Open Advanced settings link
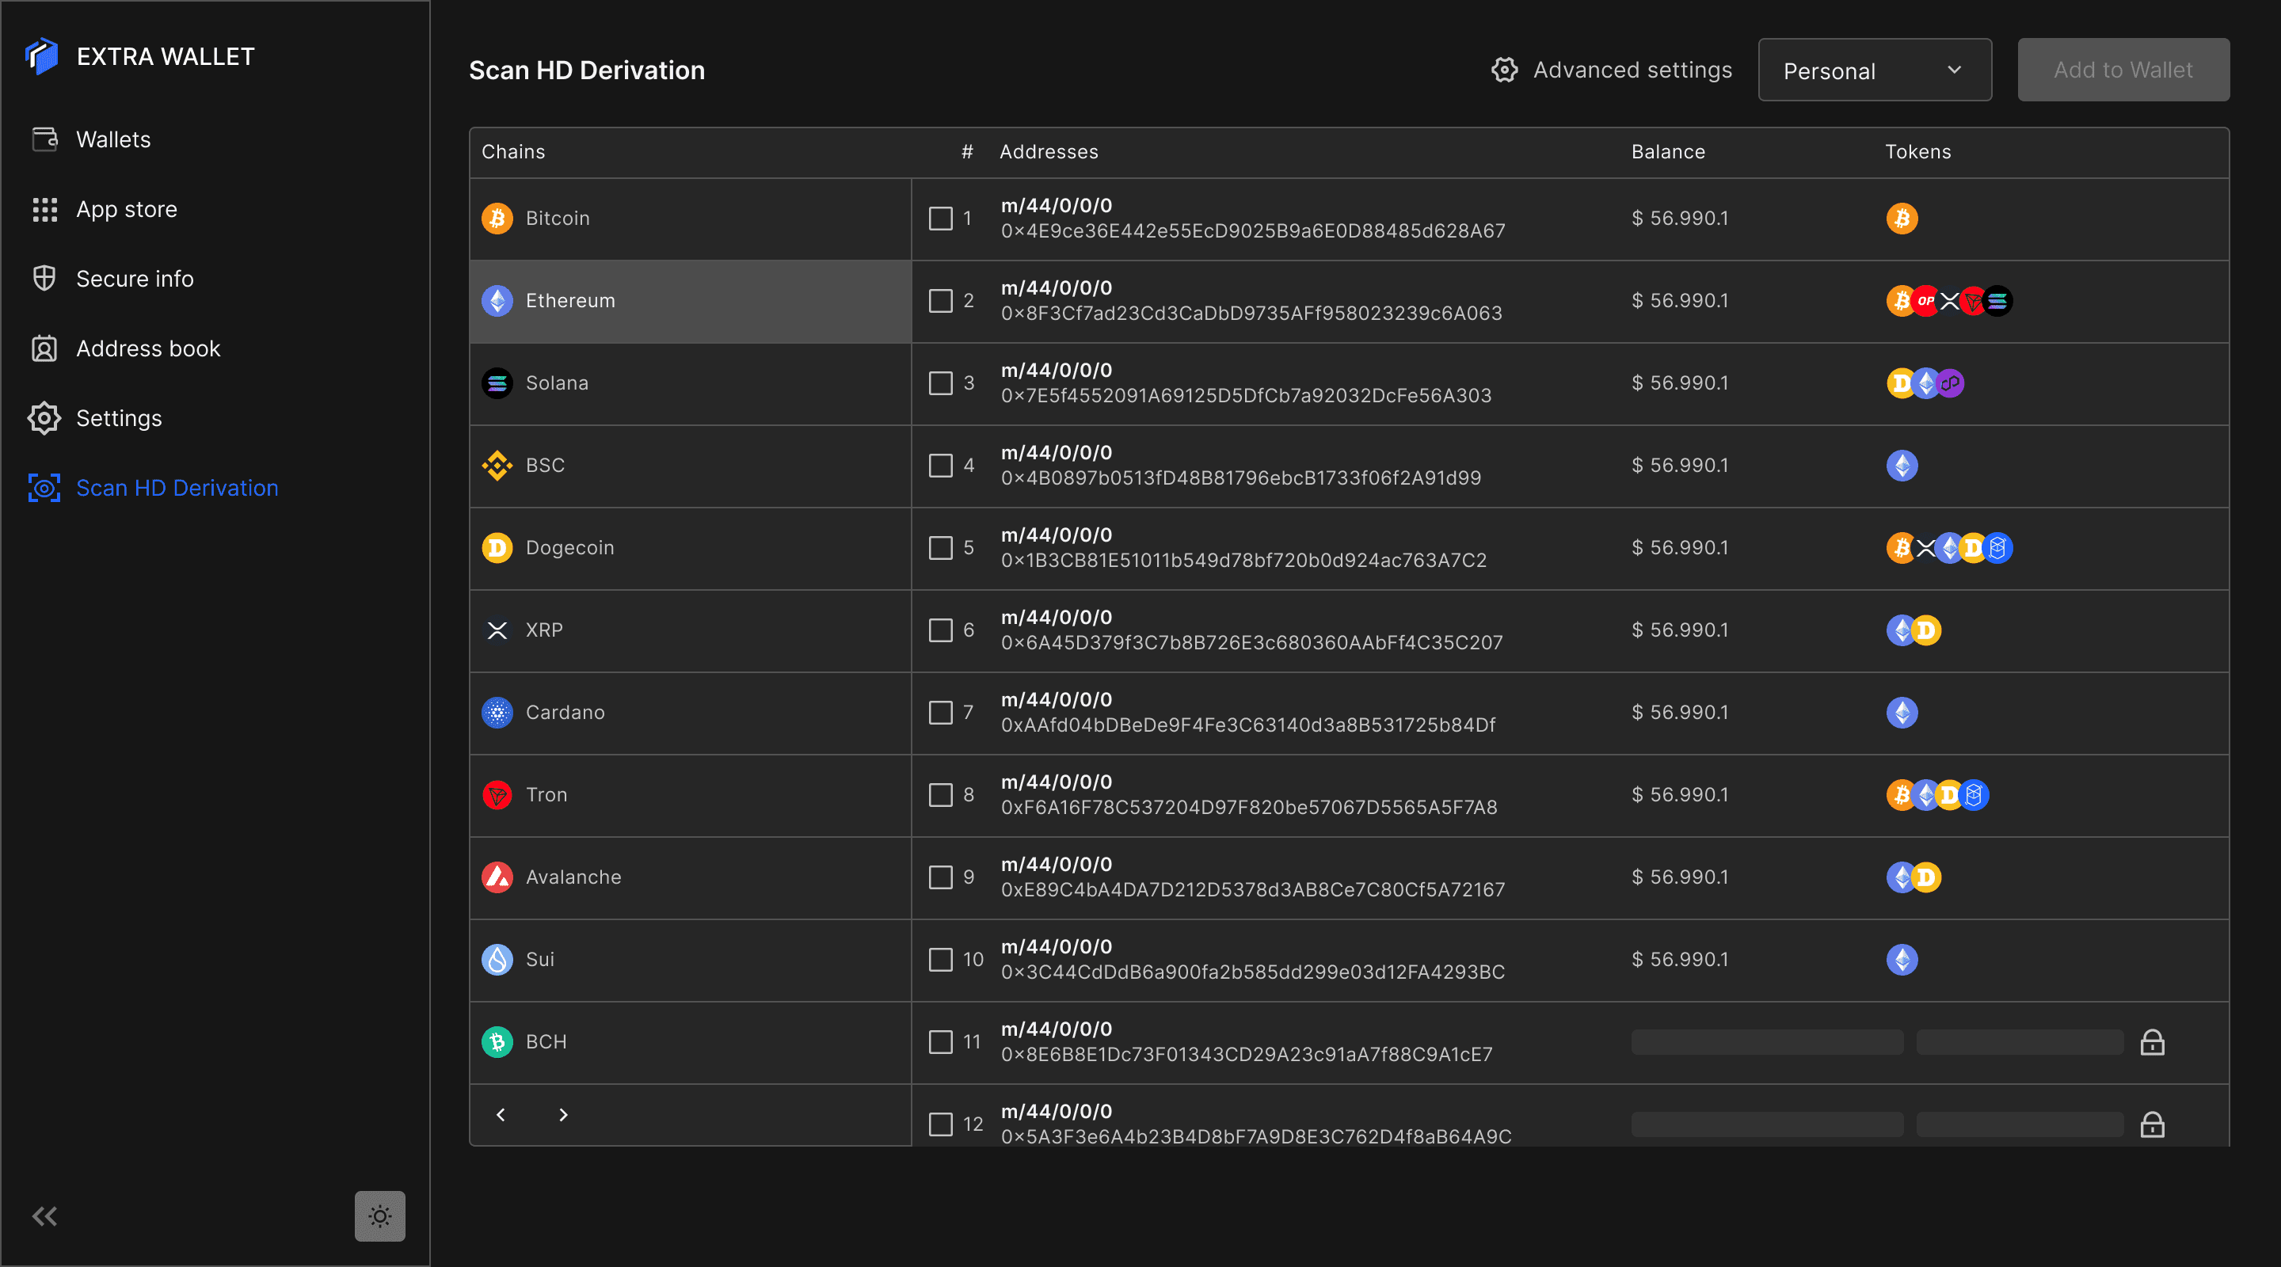This screenshot has height=1267, width=2281. tap(1631, 70)
